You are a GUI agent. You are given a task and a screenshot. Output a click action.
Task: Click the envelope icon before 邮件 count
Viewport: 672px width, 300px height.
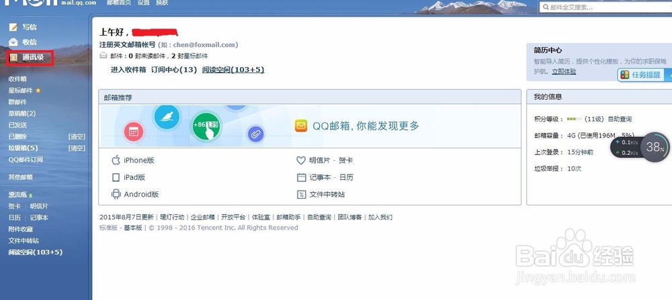point(103,56)
